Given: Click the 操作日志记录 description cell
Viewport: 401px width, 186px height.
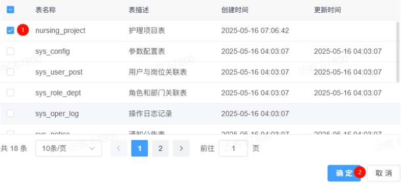Looking at the screenshot, I should click(x=150, y=113).
